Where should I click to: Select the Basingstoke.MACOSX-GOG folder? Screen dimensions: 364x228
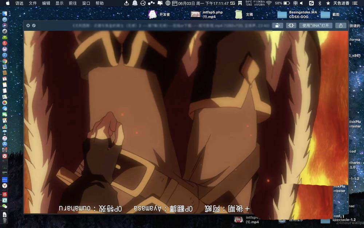pyautogui.click(x=297, y=15)
